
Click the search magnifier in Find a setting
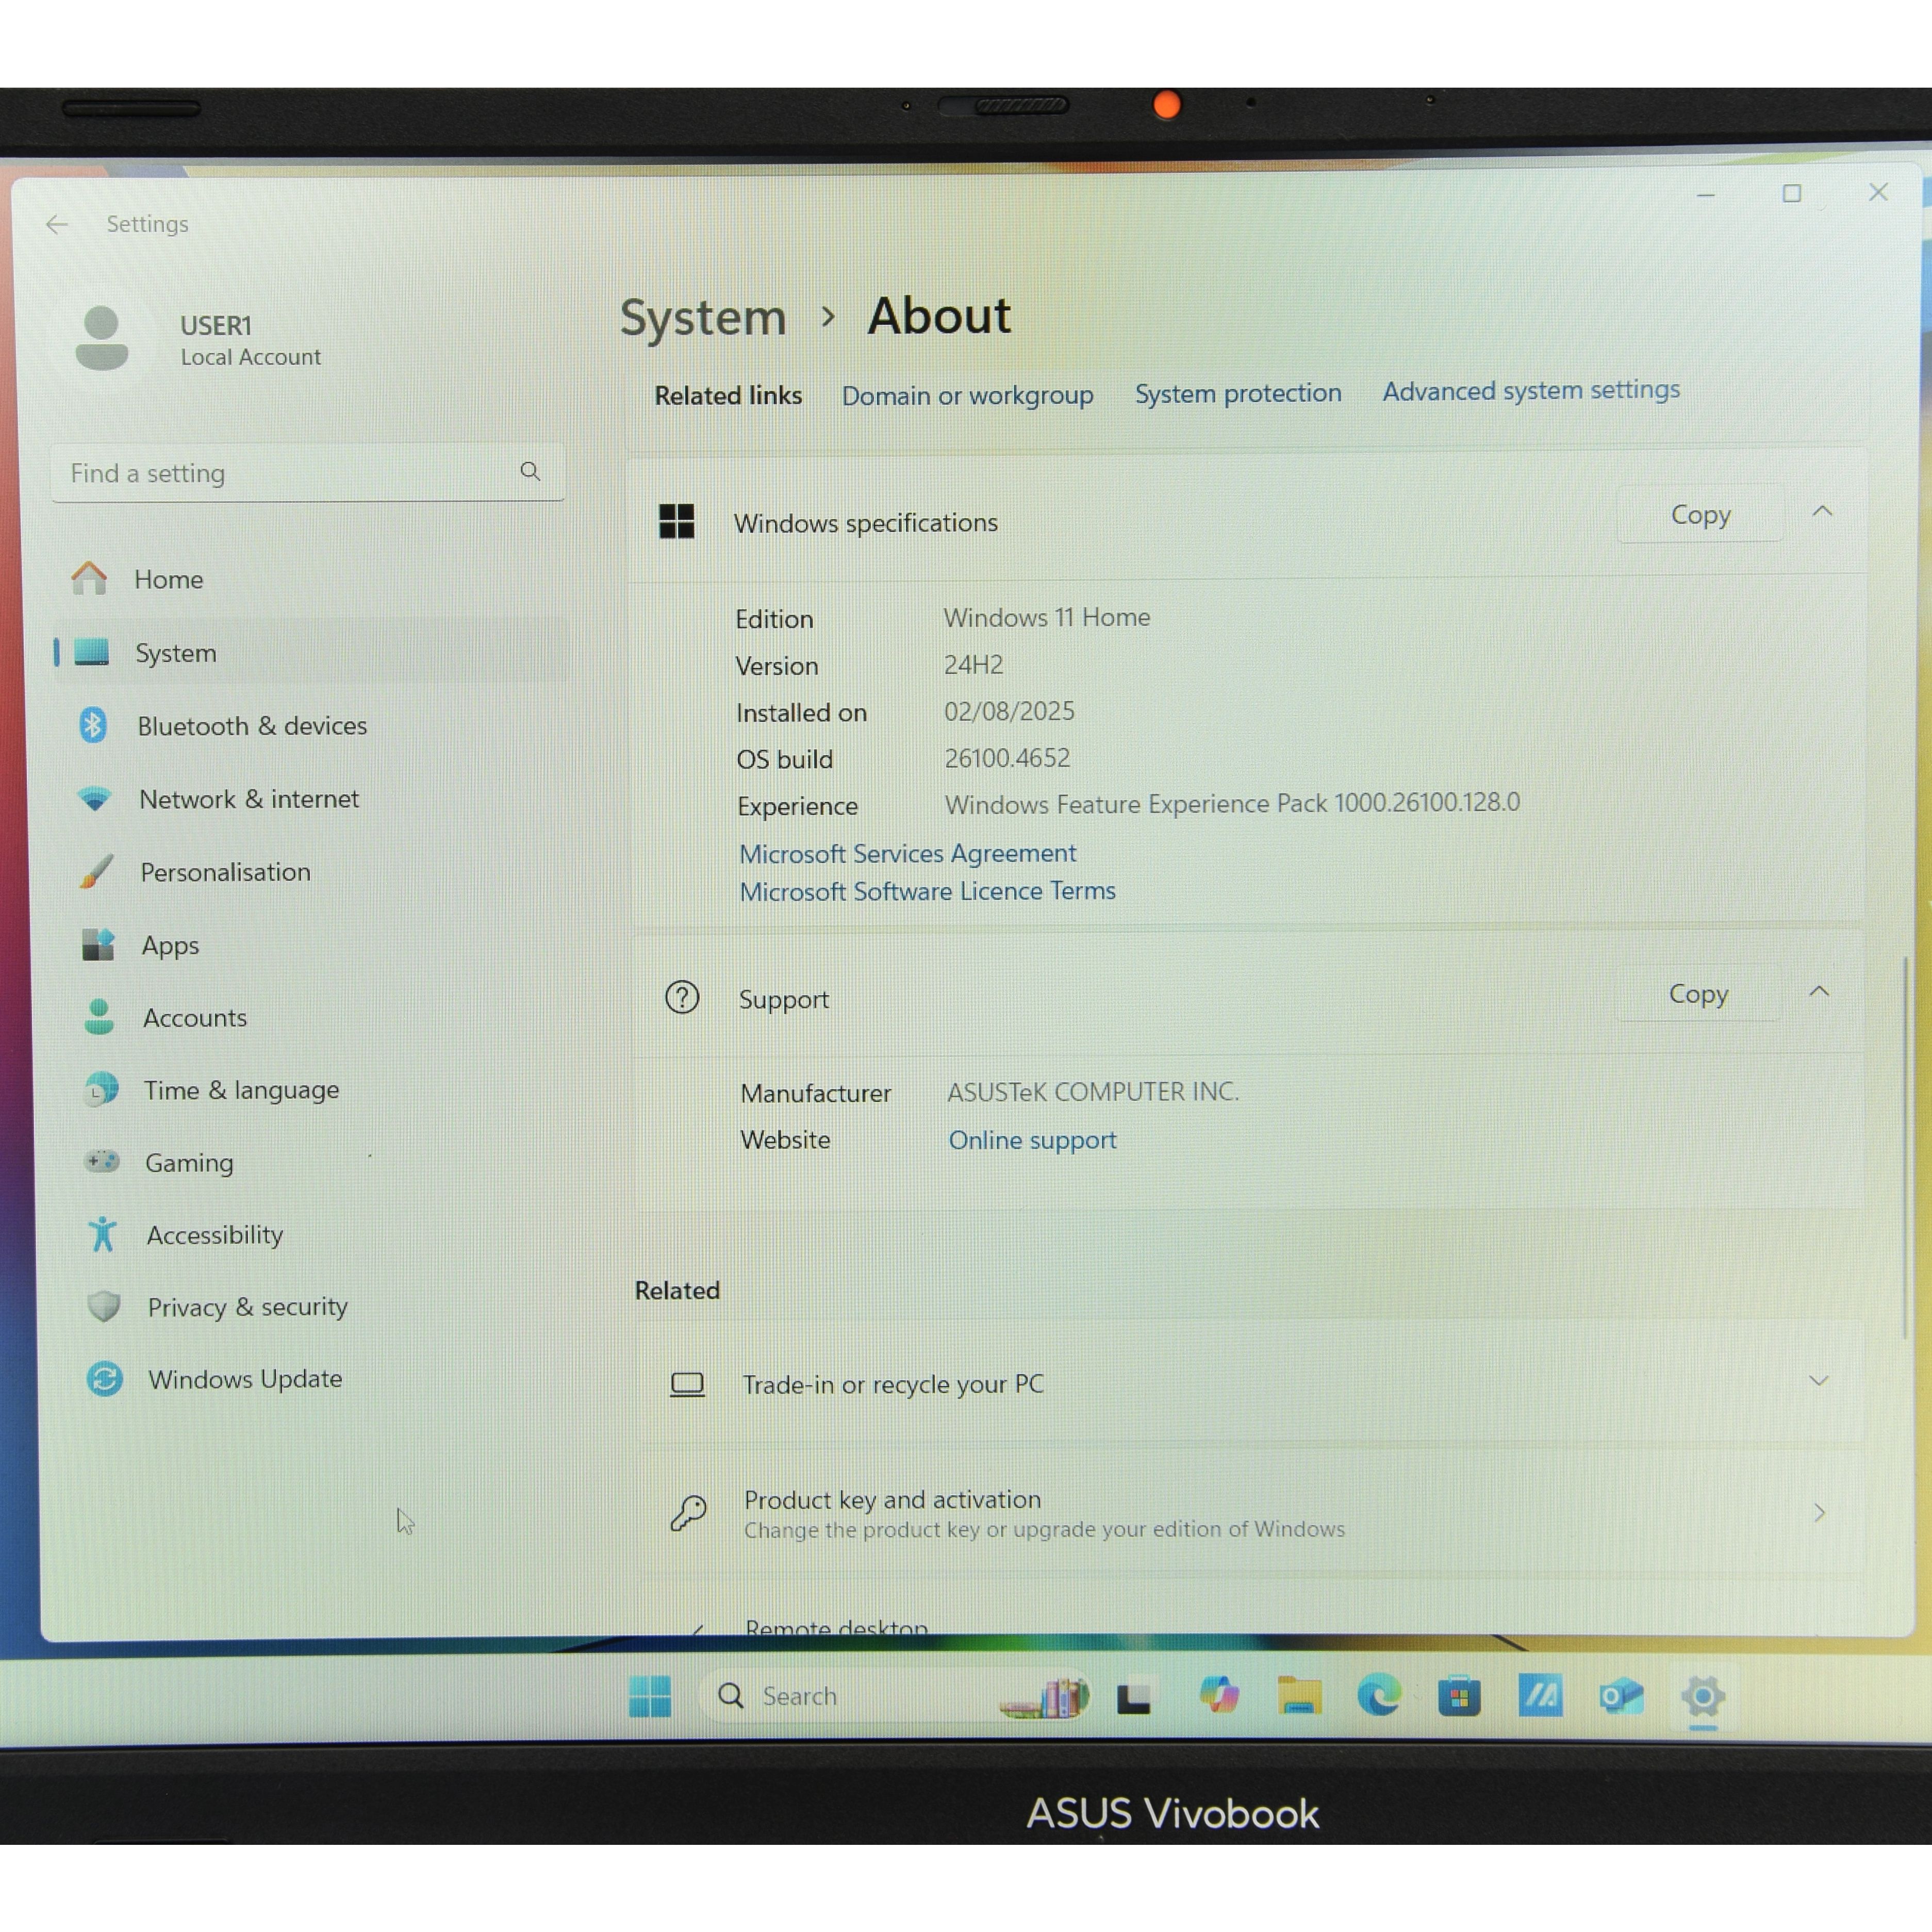[530, 471]
